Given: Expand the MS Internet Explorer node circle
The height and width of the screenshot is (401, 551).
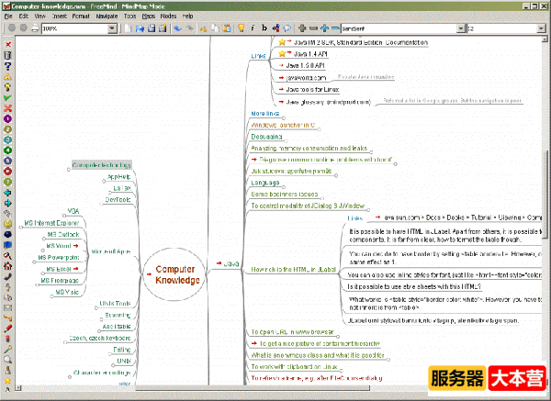Looking at the screenshot, I should [21, 228].
